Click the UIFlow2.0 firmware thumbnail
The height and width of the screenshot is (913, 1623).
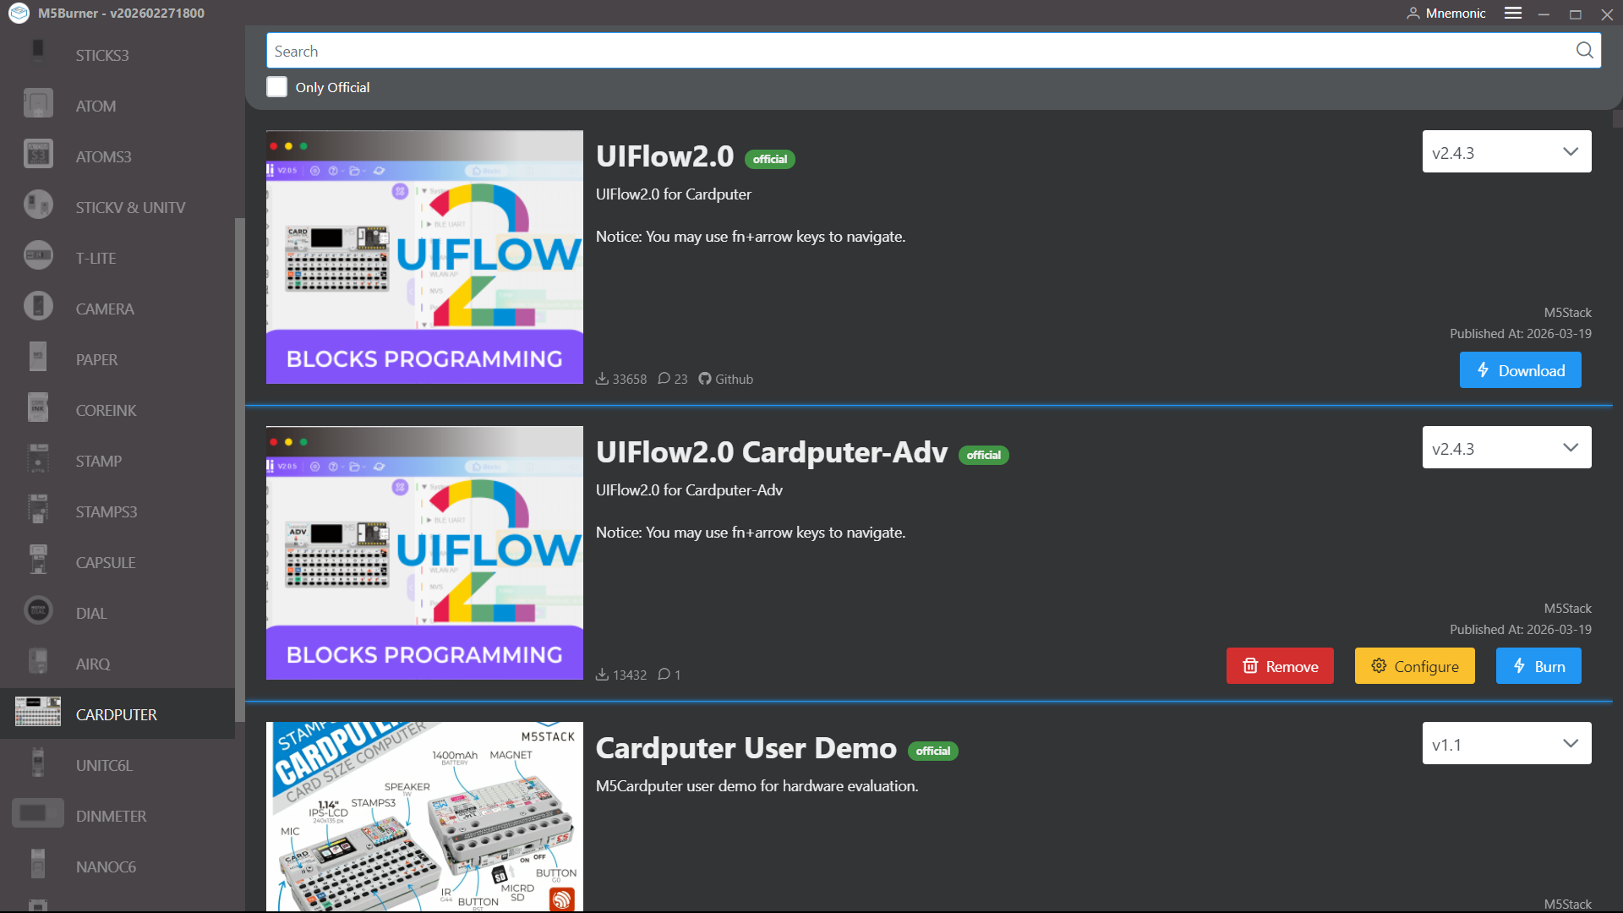[424, 257]
